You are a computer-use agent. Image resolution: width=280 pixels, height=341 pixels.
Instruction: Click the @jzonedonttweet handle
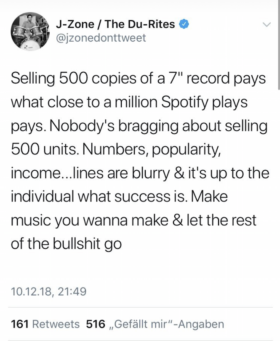coord(101,38)
